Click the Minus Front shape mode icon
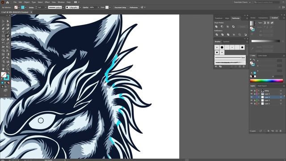This screenshot has height=161, width=286. click(x=222, y=27)
